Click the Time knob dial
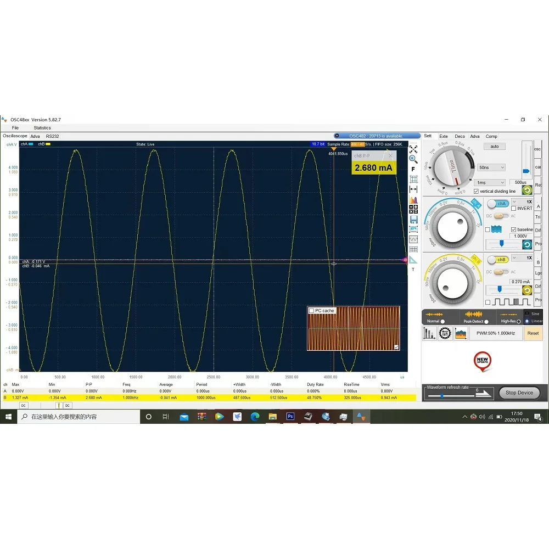Screen dimensions: 549x549 click(x=452, y=167)
